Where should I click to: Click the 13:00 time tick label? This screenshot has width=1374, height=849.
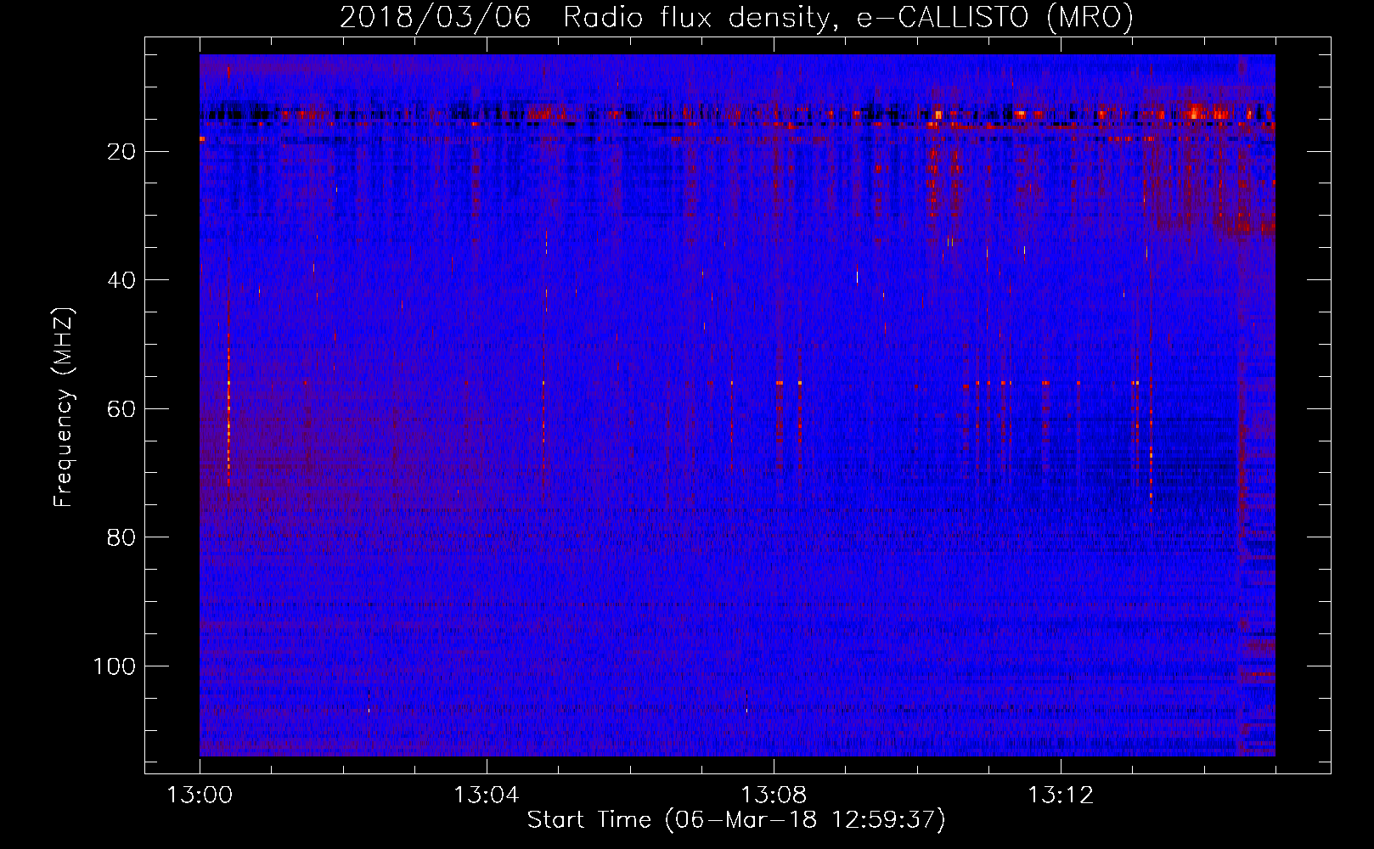[x=200, y=796]
